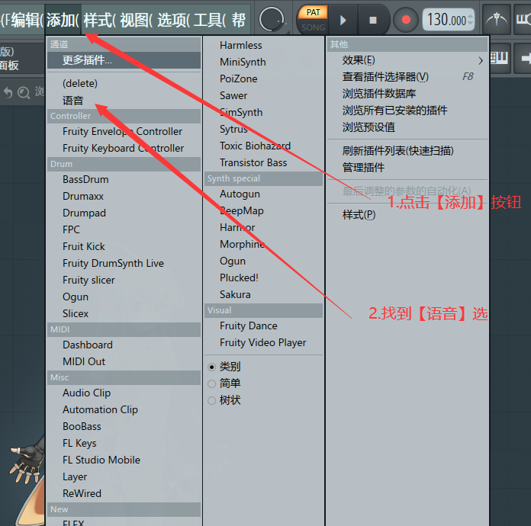
Task: Adjust the main volume knob
Action: (x=272, y=20)
